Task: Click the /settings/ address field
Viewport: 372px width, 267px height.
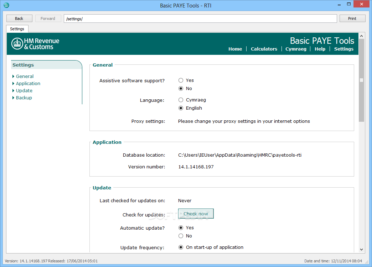Action: pos(200,19)
